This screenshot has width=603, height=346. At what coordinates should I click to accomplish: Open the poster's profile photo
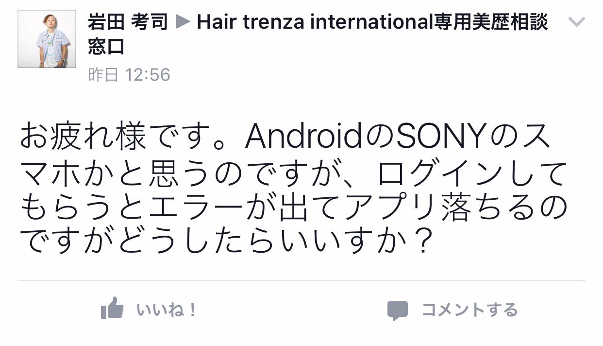[x=47, y=39]
